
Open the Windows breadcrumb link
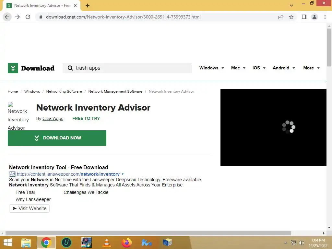click(x=32, y=91)
